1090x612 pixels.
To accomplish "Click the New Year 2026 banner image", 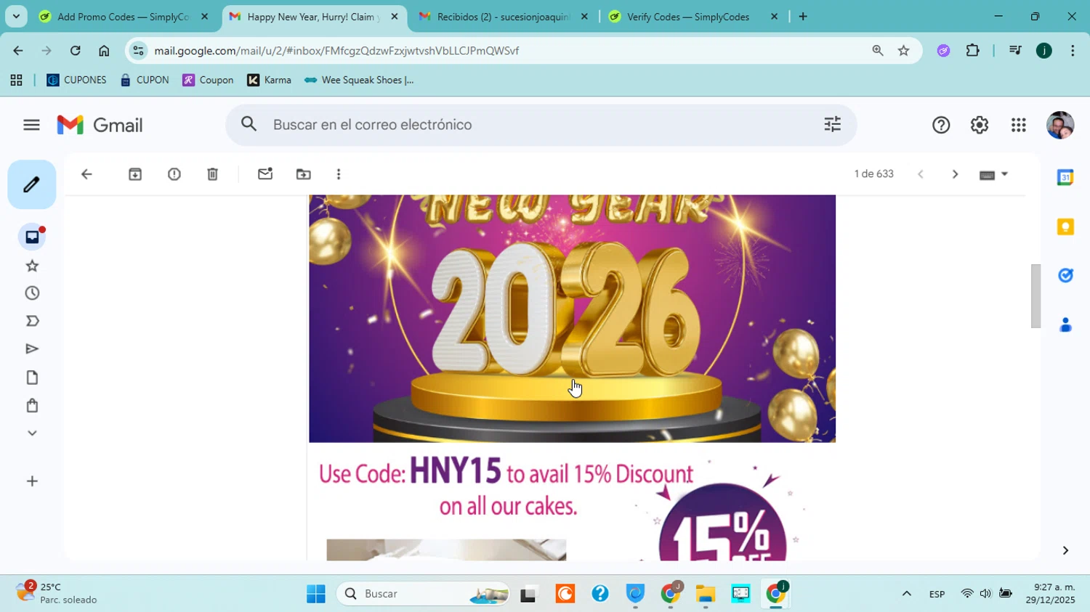I will [572, 318].
